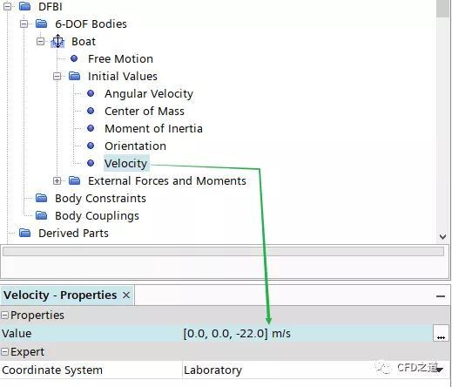Screen dimensions: 452x387
Task: Collapse the Initial Values node
Action: pyautogui.click(x=57, y=76)
